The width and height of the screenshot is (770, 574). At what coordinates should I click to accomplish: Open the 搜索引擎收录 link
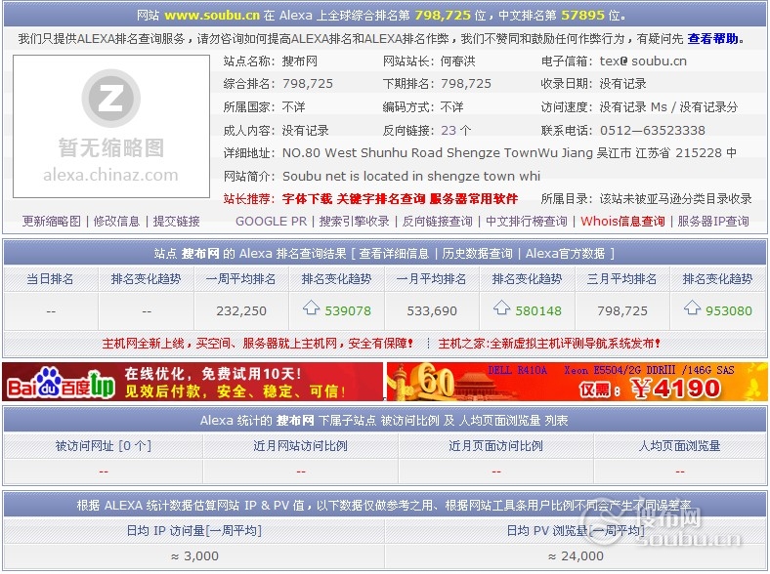[x=354, y=222]
